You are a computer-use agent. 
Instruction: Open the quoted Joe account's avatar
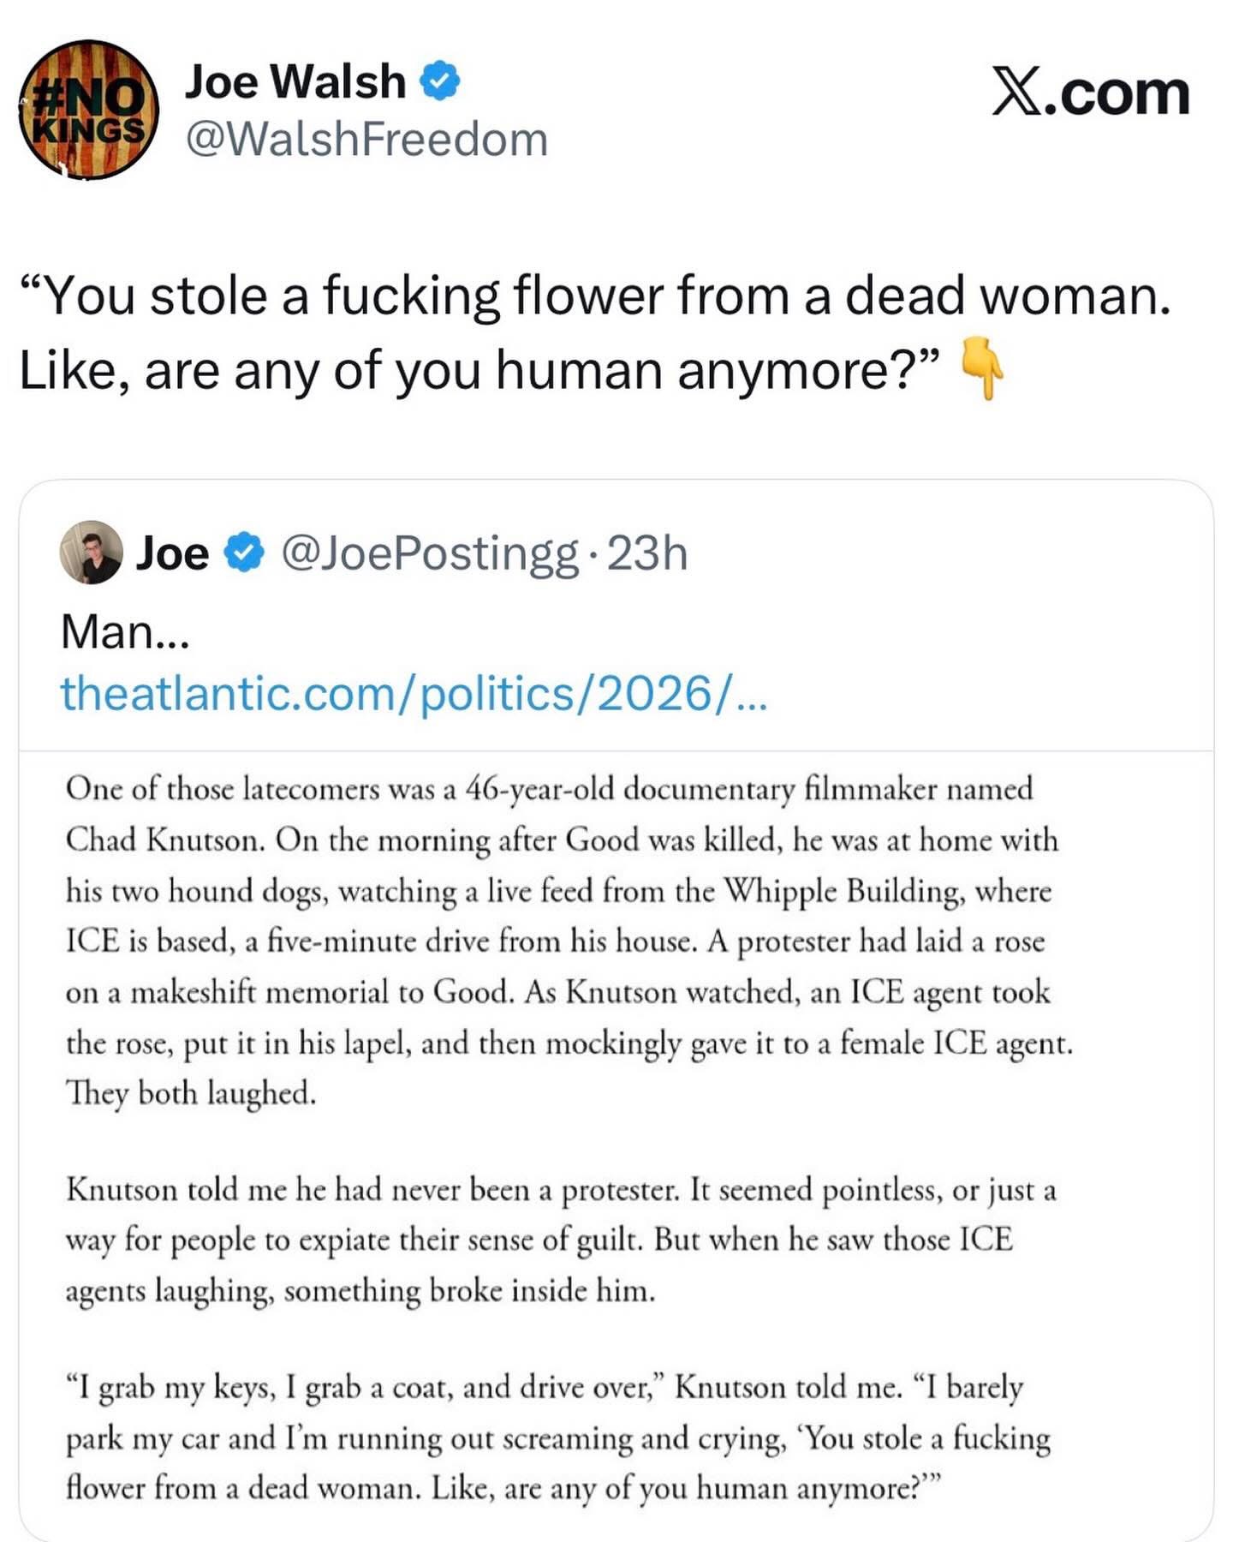click(91, 553)
